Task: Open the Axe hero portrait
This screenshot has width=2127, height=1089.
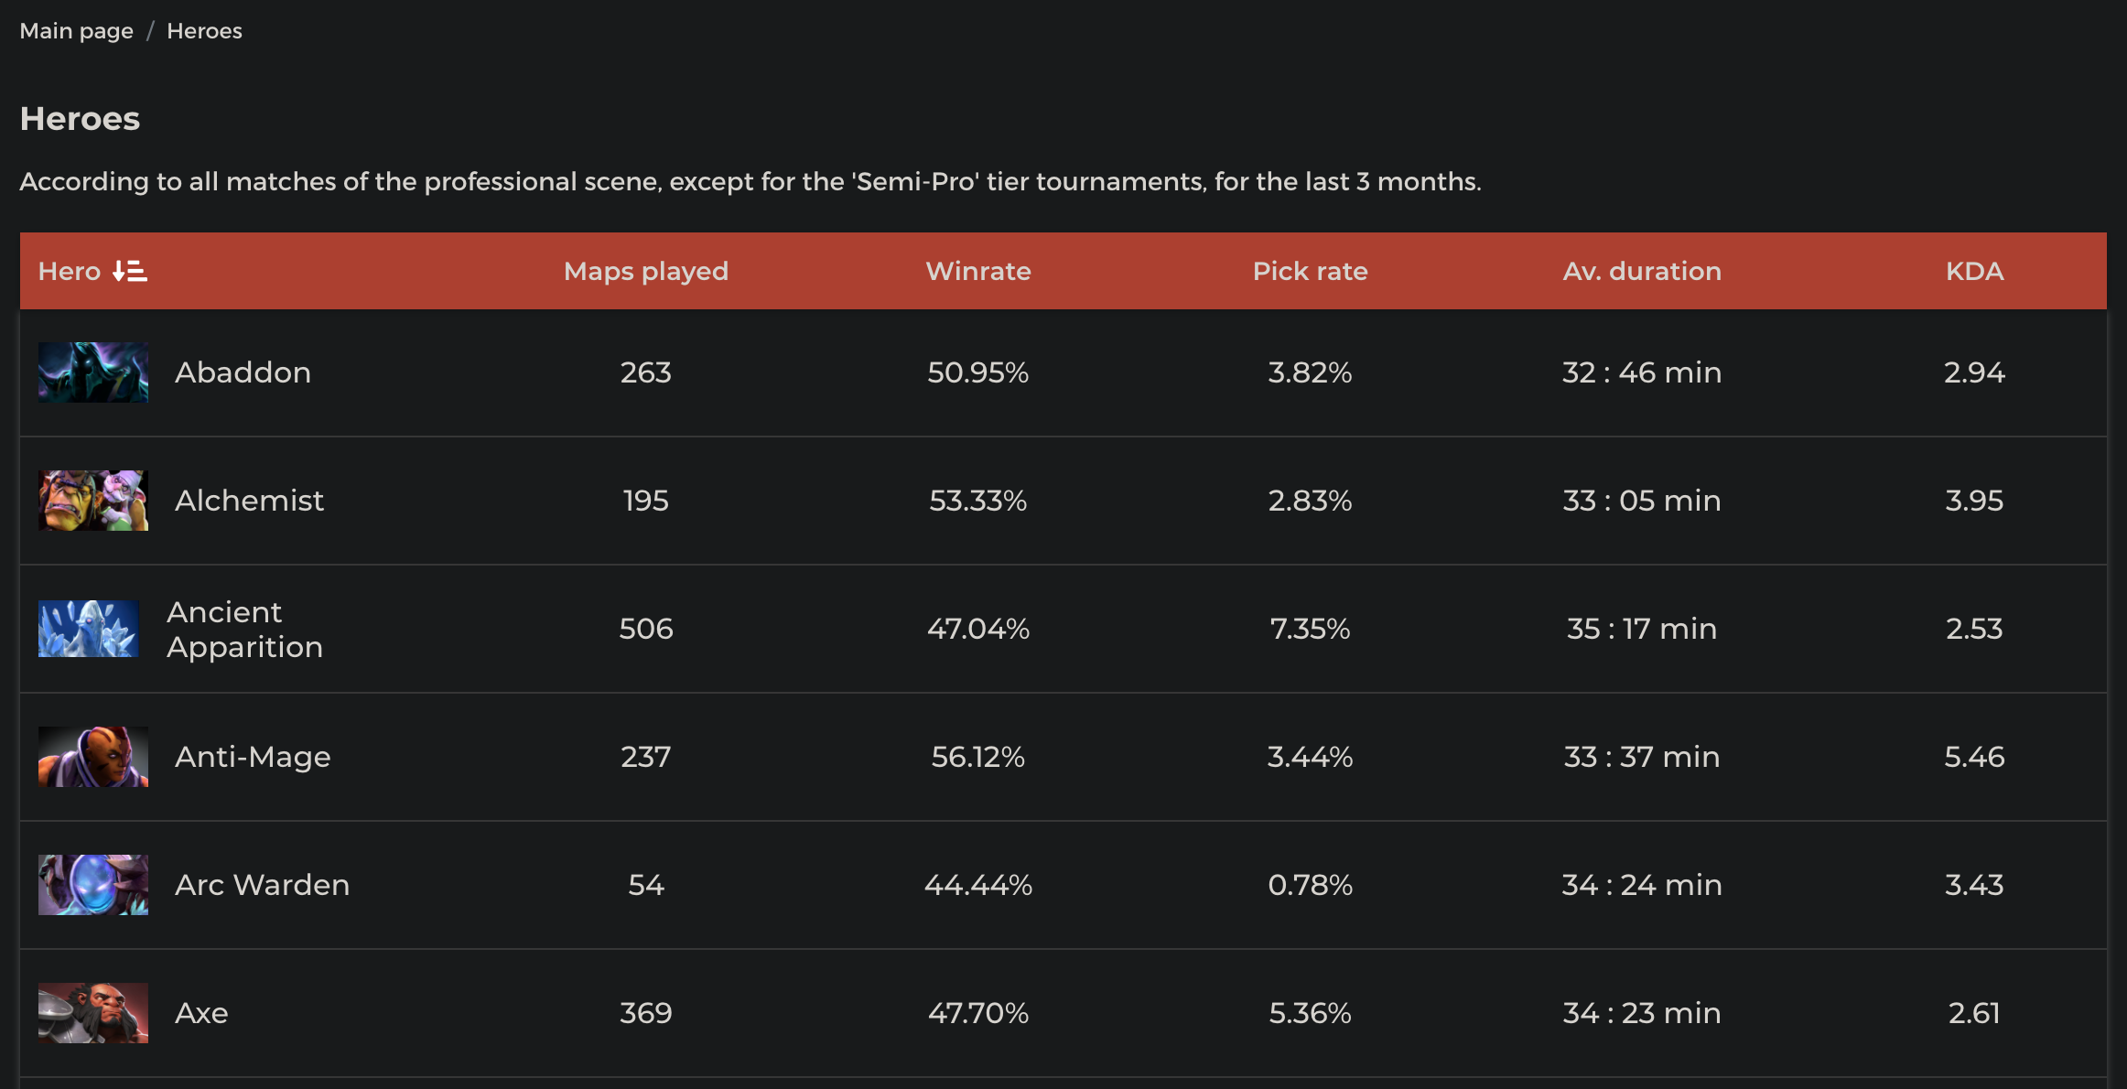Action: (93, 1013)
